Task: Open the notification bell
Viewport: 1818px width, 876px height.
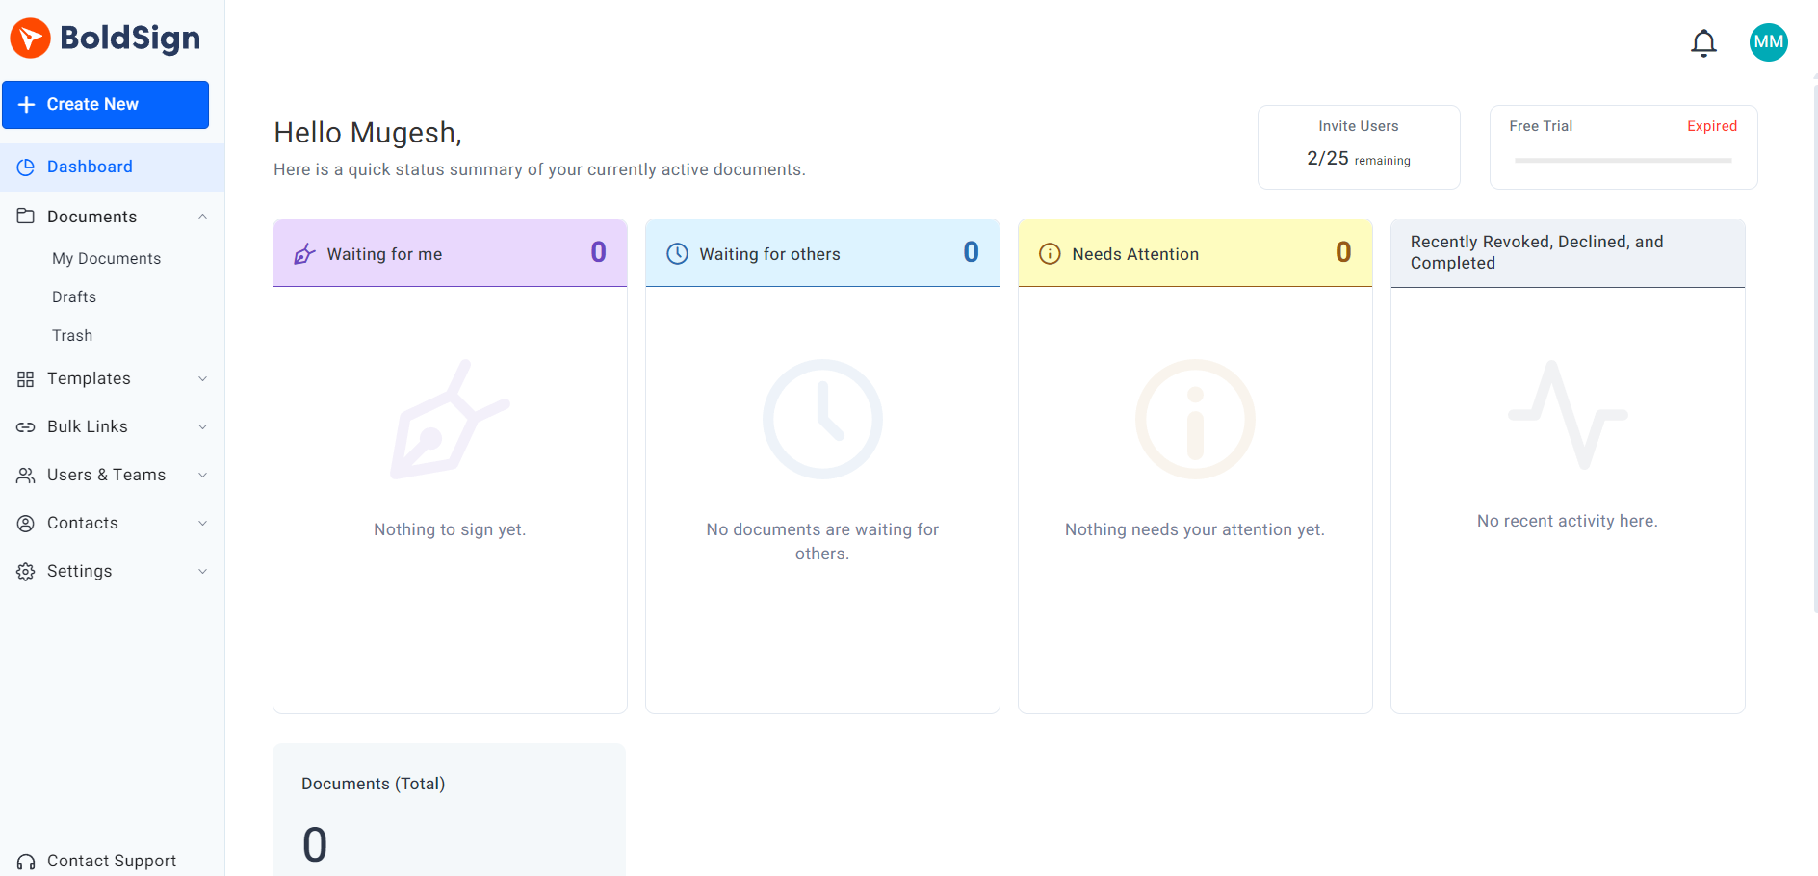Action: tap(1703, 42)
